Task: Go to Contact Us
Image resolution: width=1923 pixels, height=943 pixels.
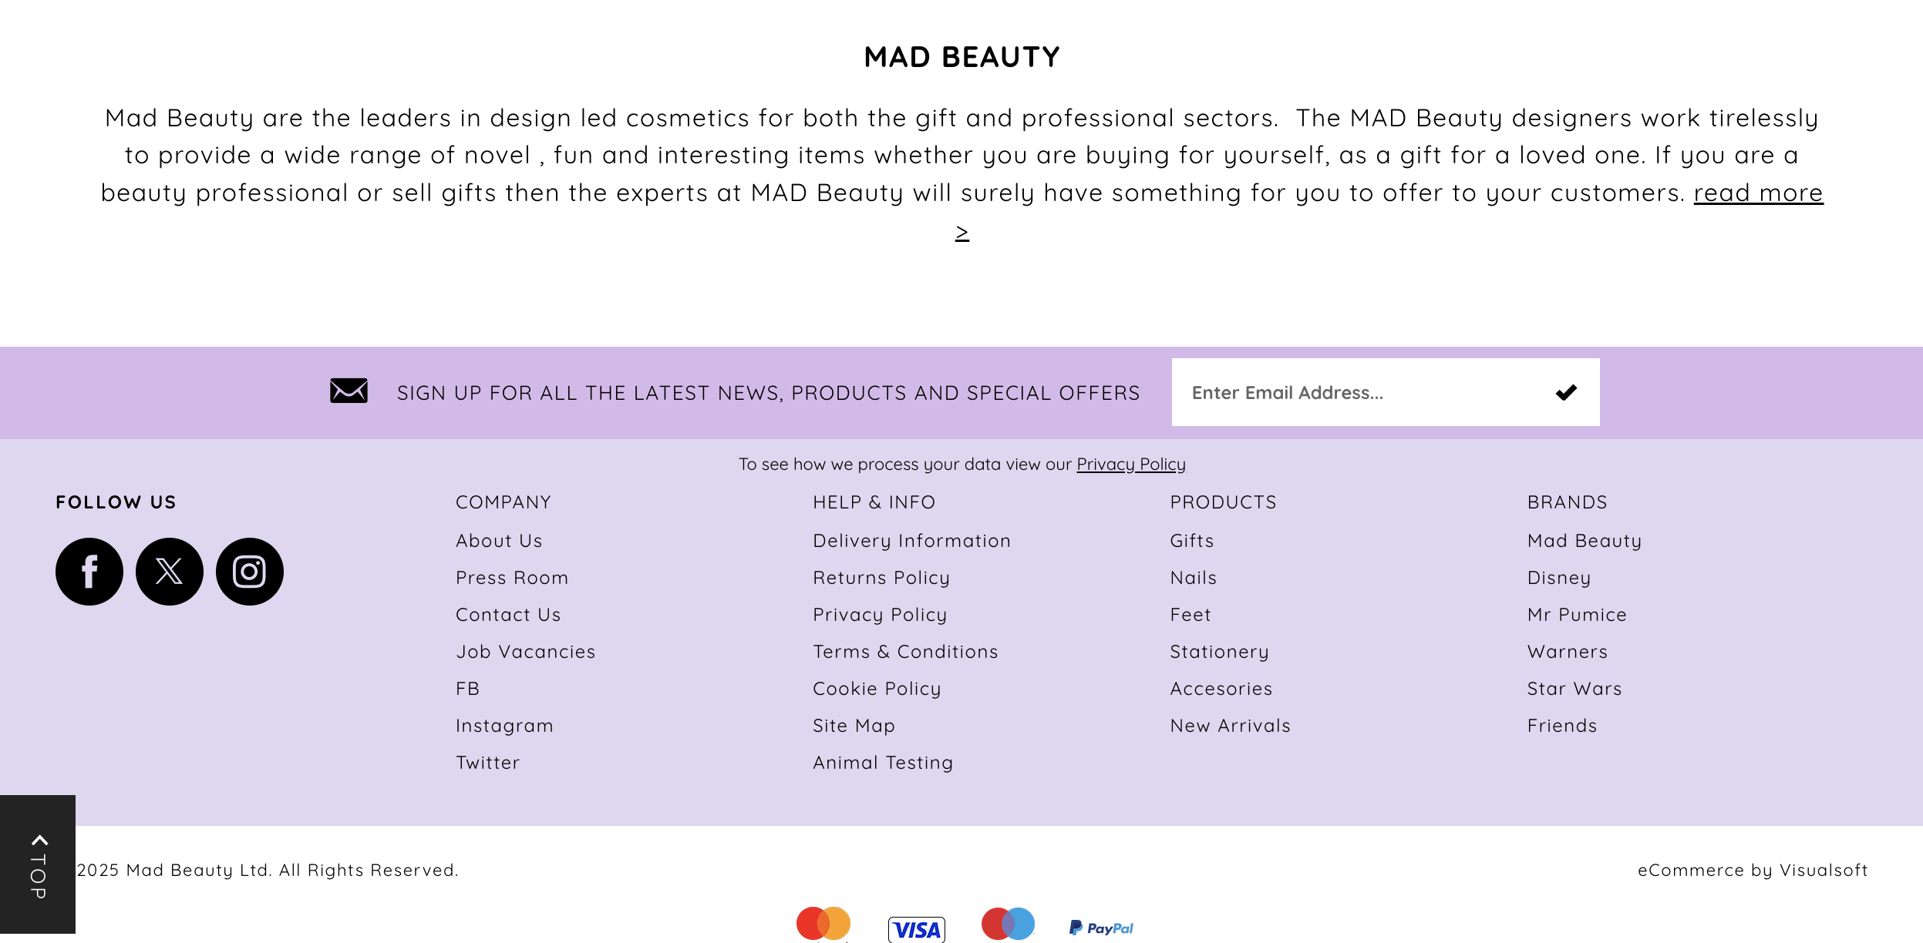Action: [508, 615]
